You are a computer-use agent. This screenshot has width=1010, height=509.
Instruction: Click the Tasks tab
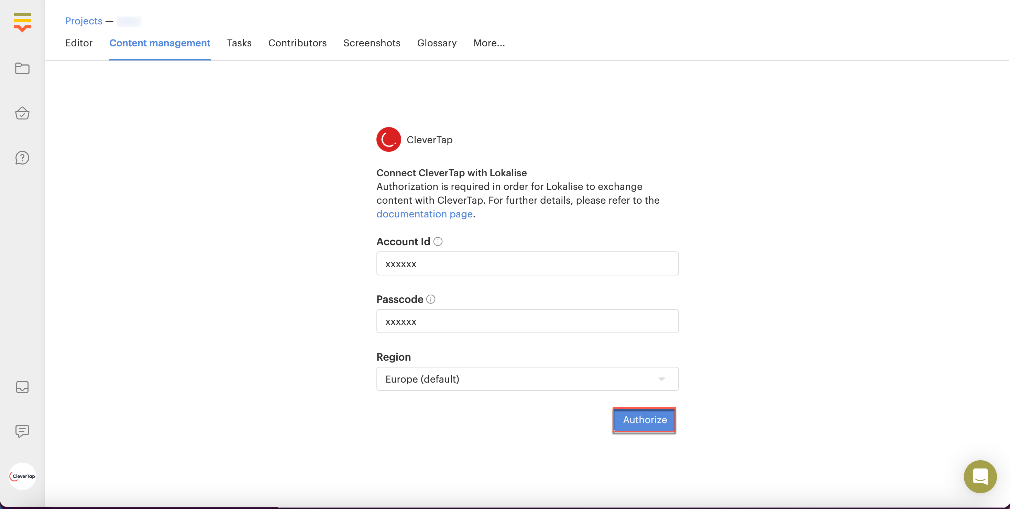point(239,43)
